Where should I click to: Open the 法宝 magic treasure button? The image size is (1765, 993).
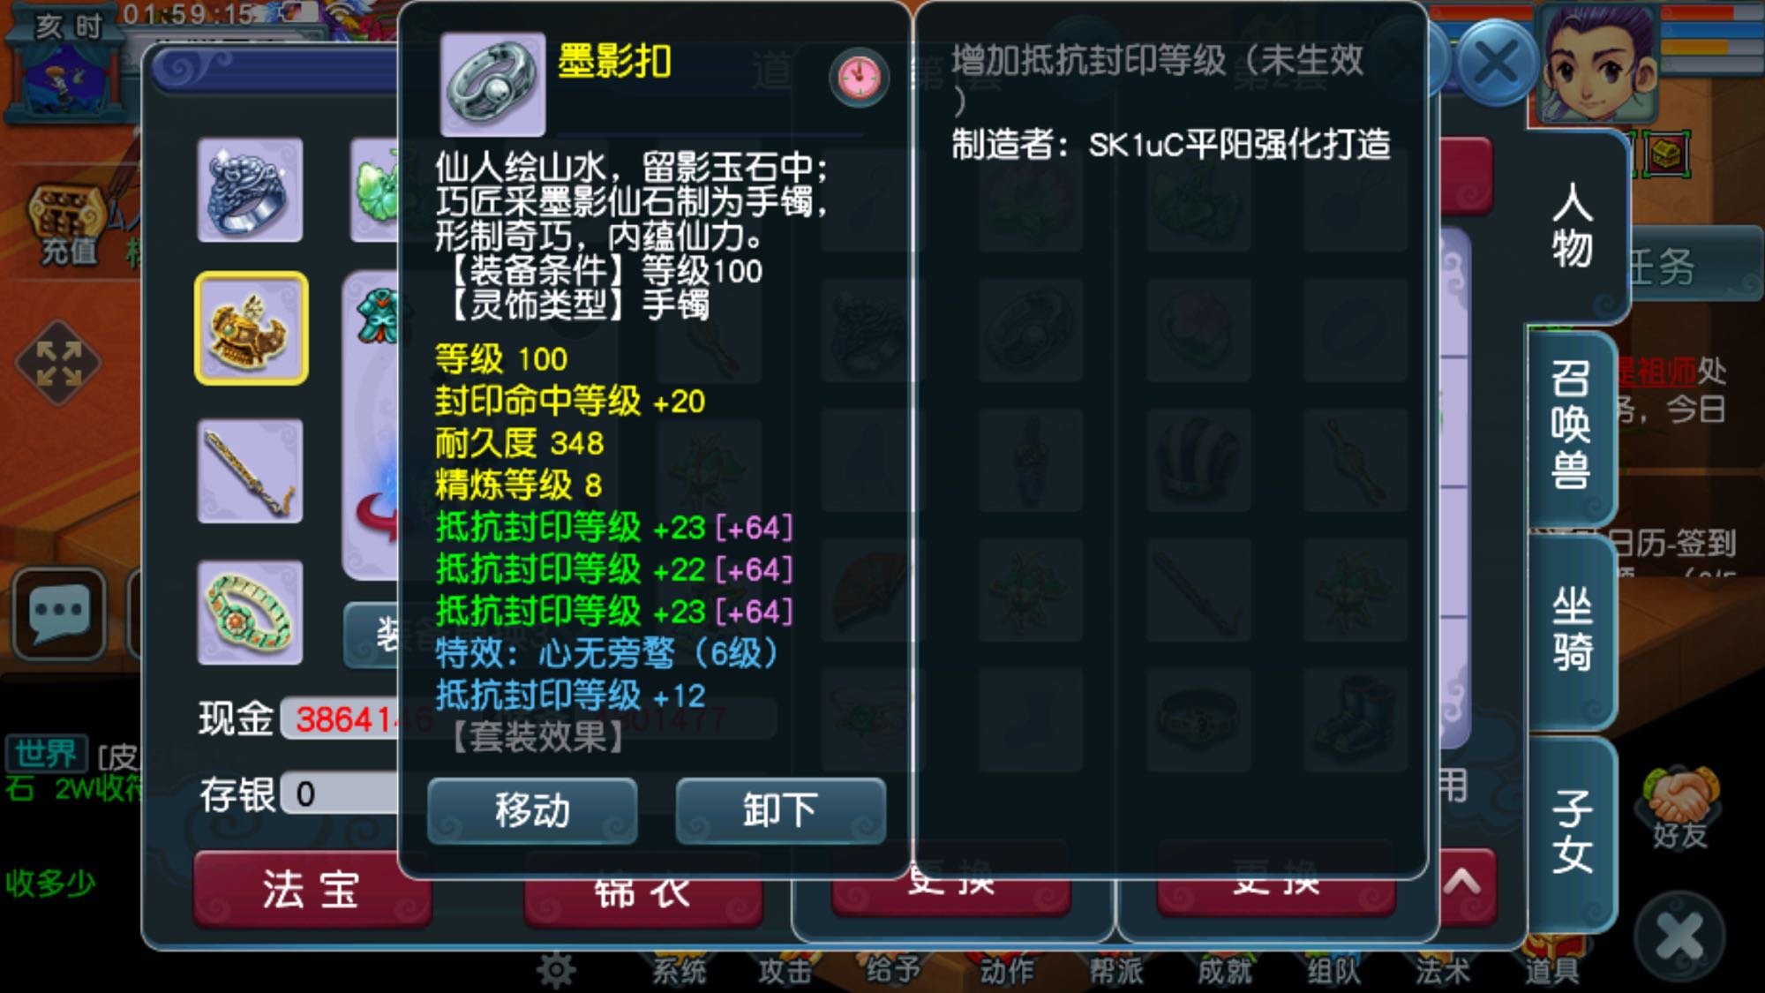[x=312, y=888]
